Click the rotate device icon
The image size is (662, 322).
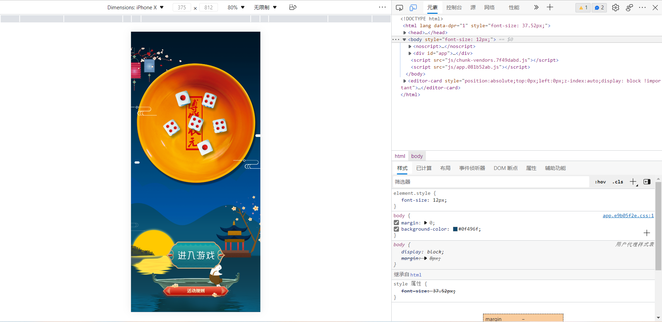[293, 7]
